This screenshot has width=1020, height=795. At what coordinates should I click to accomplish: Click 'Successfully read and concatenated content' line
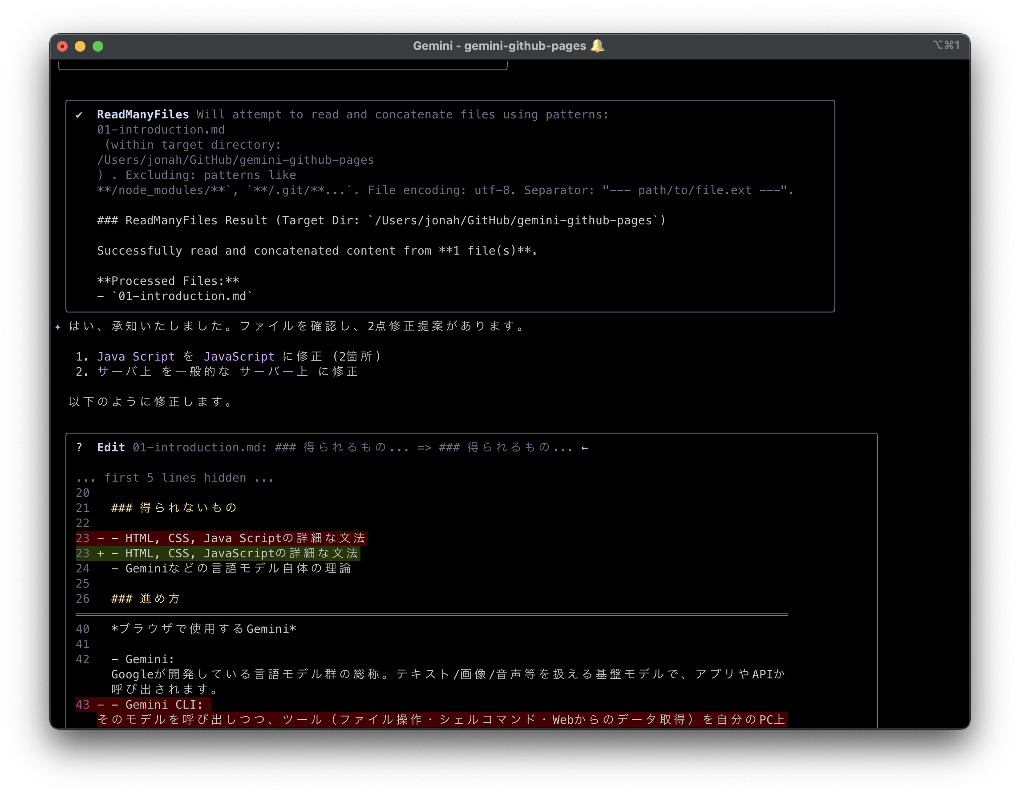pyautogui.click(x=317, y=251)
